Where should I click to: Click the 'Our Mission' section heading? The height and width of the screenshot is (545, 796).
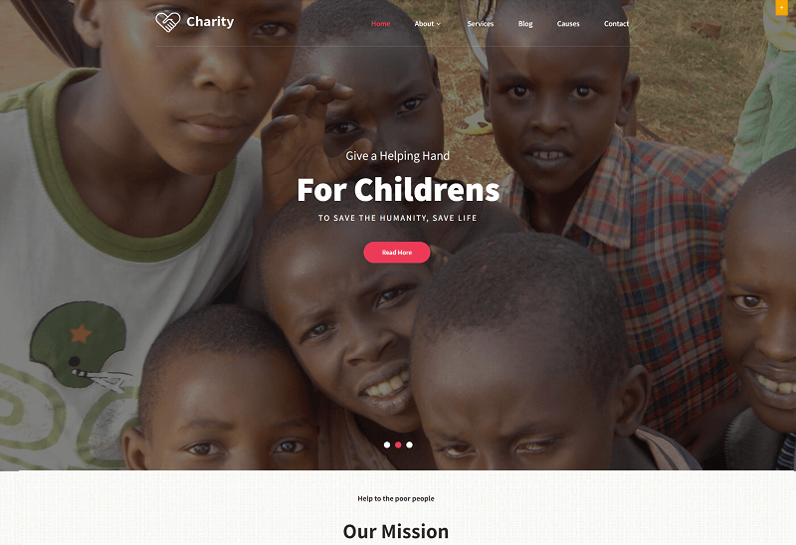click(x=396, y=531)
